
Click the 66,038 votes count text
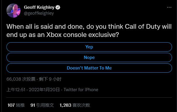pyautogui.click(x=21, y=79)
